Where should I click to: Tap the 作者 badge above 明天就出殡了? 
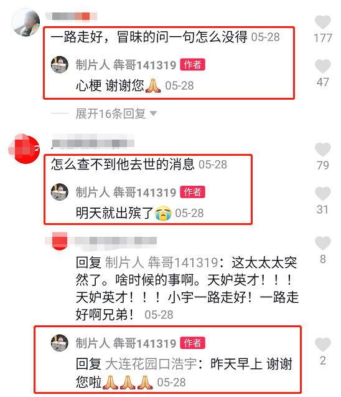(x=193, y=192)
